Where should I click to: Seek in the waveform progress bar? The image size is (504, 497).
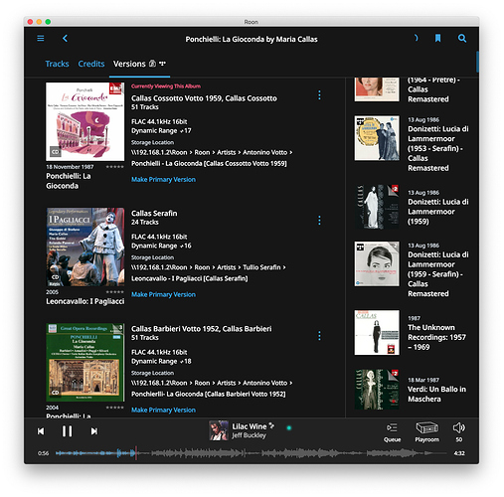point(251,453)
